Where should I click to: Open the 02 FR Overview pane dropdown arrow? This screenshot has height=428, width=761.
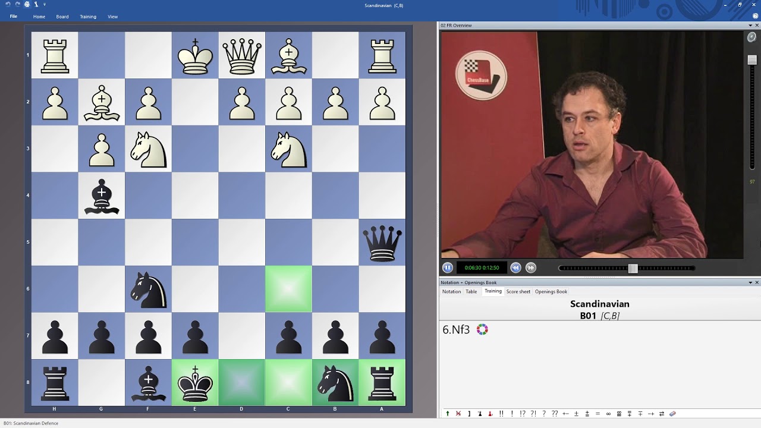[x=750, y=26]
